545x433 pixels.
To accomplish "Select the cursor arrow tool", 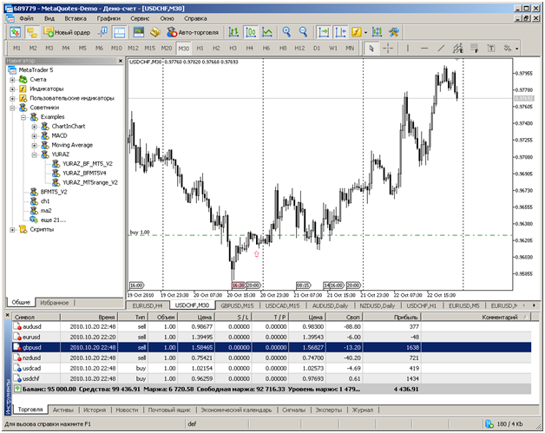I will coord(371,49).
